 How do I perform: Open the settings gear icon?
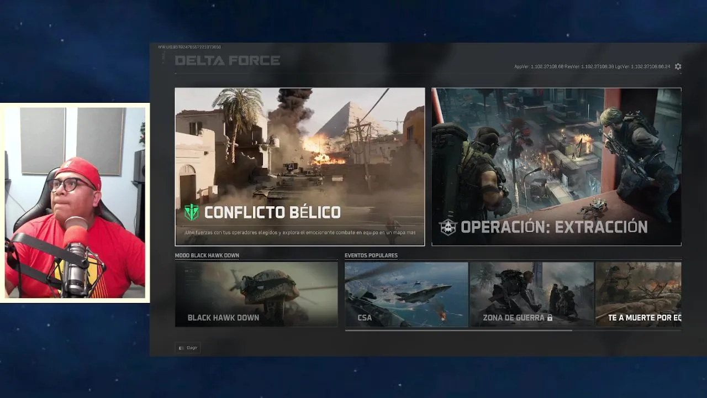[678, 66]
